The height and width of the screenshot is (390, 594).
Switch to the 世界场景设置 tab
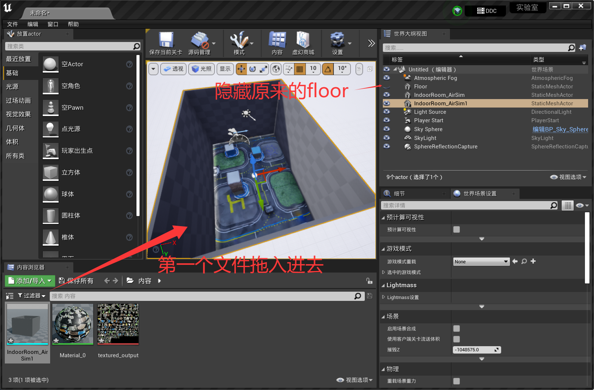(x=485, y=194)
